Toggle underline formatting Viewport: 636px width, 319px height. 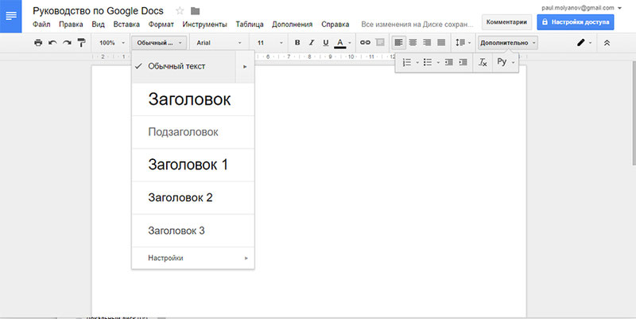click(x=325, y=42)
